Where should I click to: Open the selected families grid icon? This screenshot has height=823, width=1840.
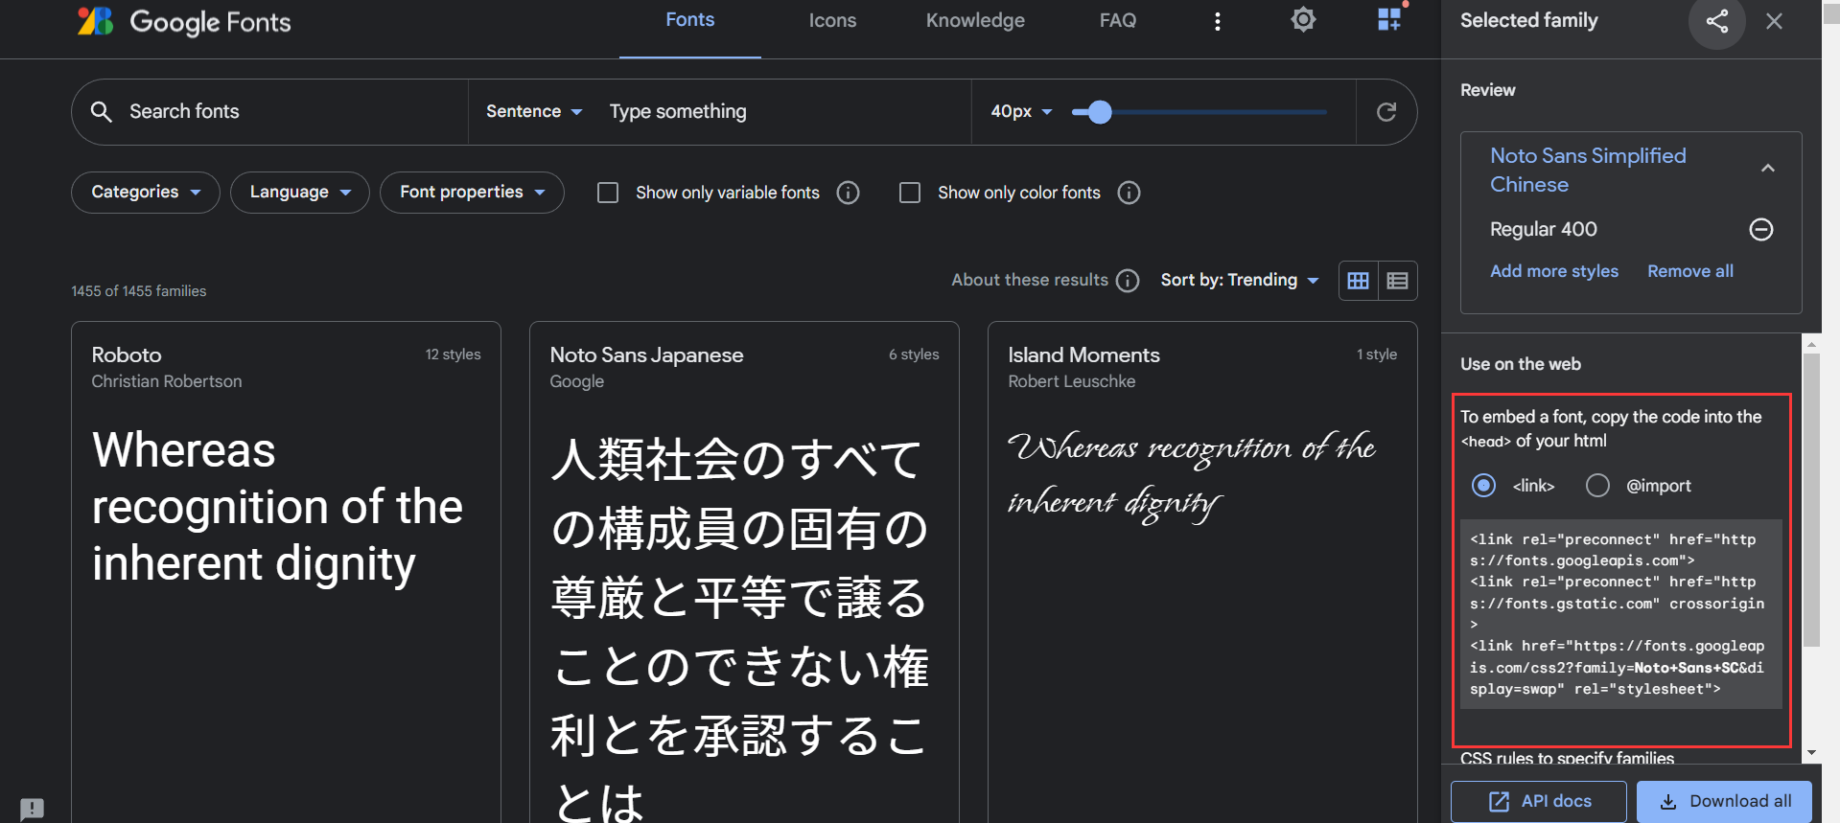point(1389,19)
